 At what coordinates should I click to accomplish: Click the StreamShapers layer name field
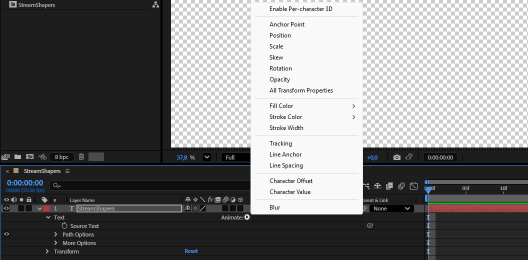(x=129, y=208)
